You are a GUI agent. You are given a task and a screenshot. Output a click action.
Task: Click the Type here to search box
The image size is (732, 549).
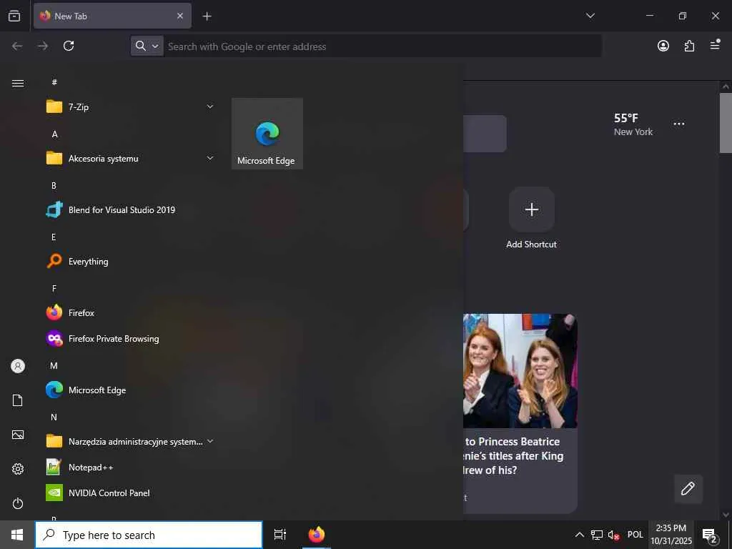(x=149, y=535)
